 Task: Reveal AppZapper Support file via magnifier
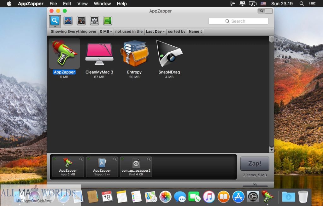115,159
